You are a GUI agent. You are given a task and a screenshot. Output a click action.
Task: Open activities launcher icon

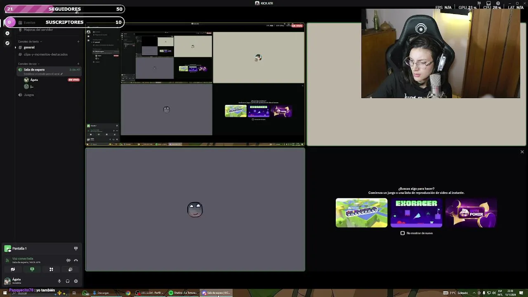(x=51, y=269)
